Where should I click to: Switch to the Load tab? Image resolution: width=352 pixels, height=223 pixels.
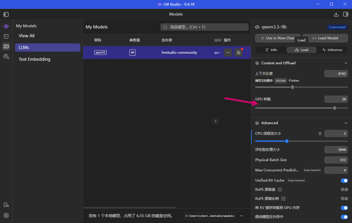pos(301,50)
